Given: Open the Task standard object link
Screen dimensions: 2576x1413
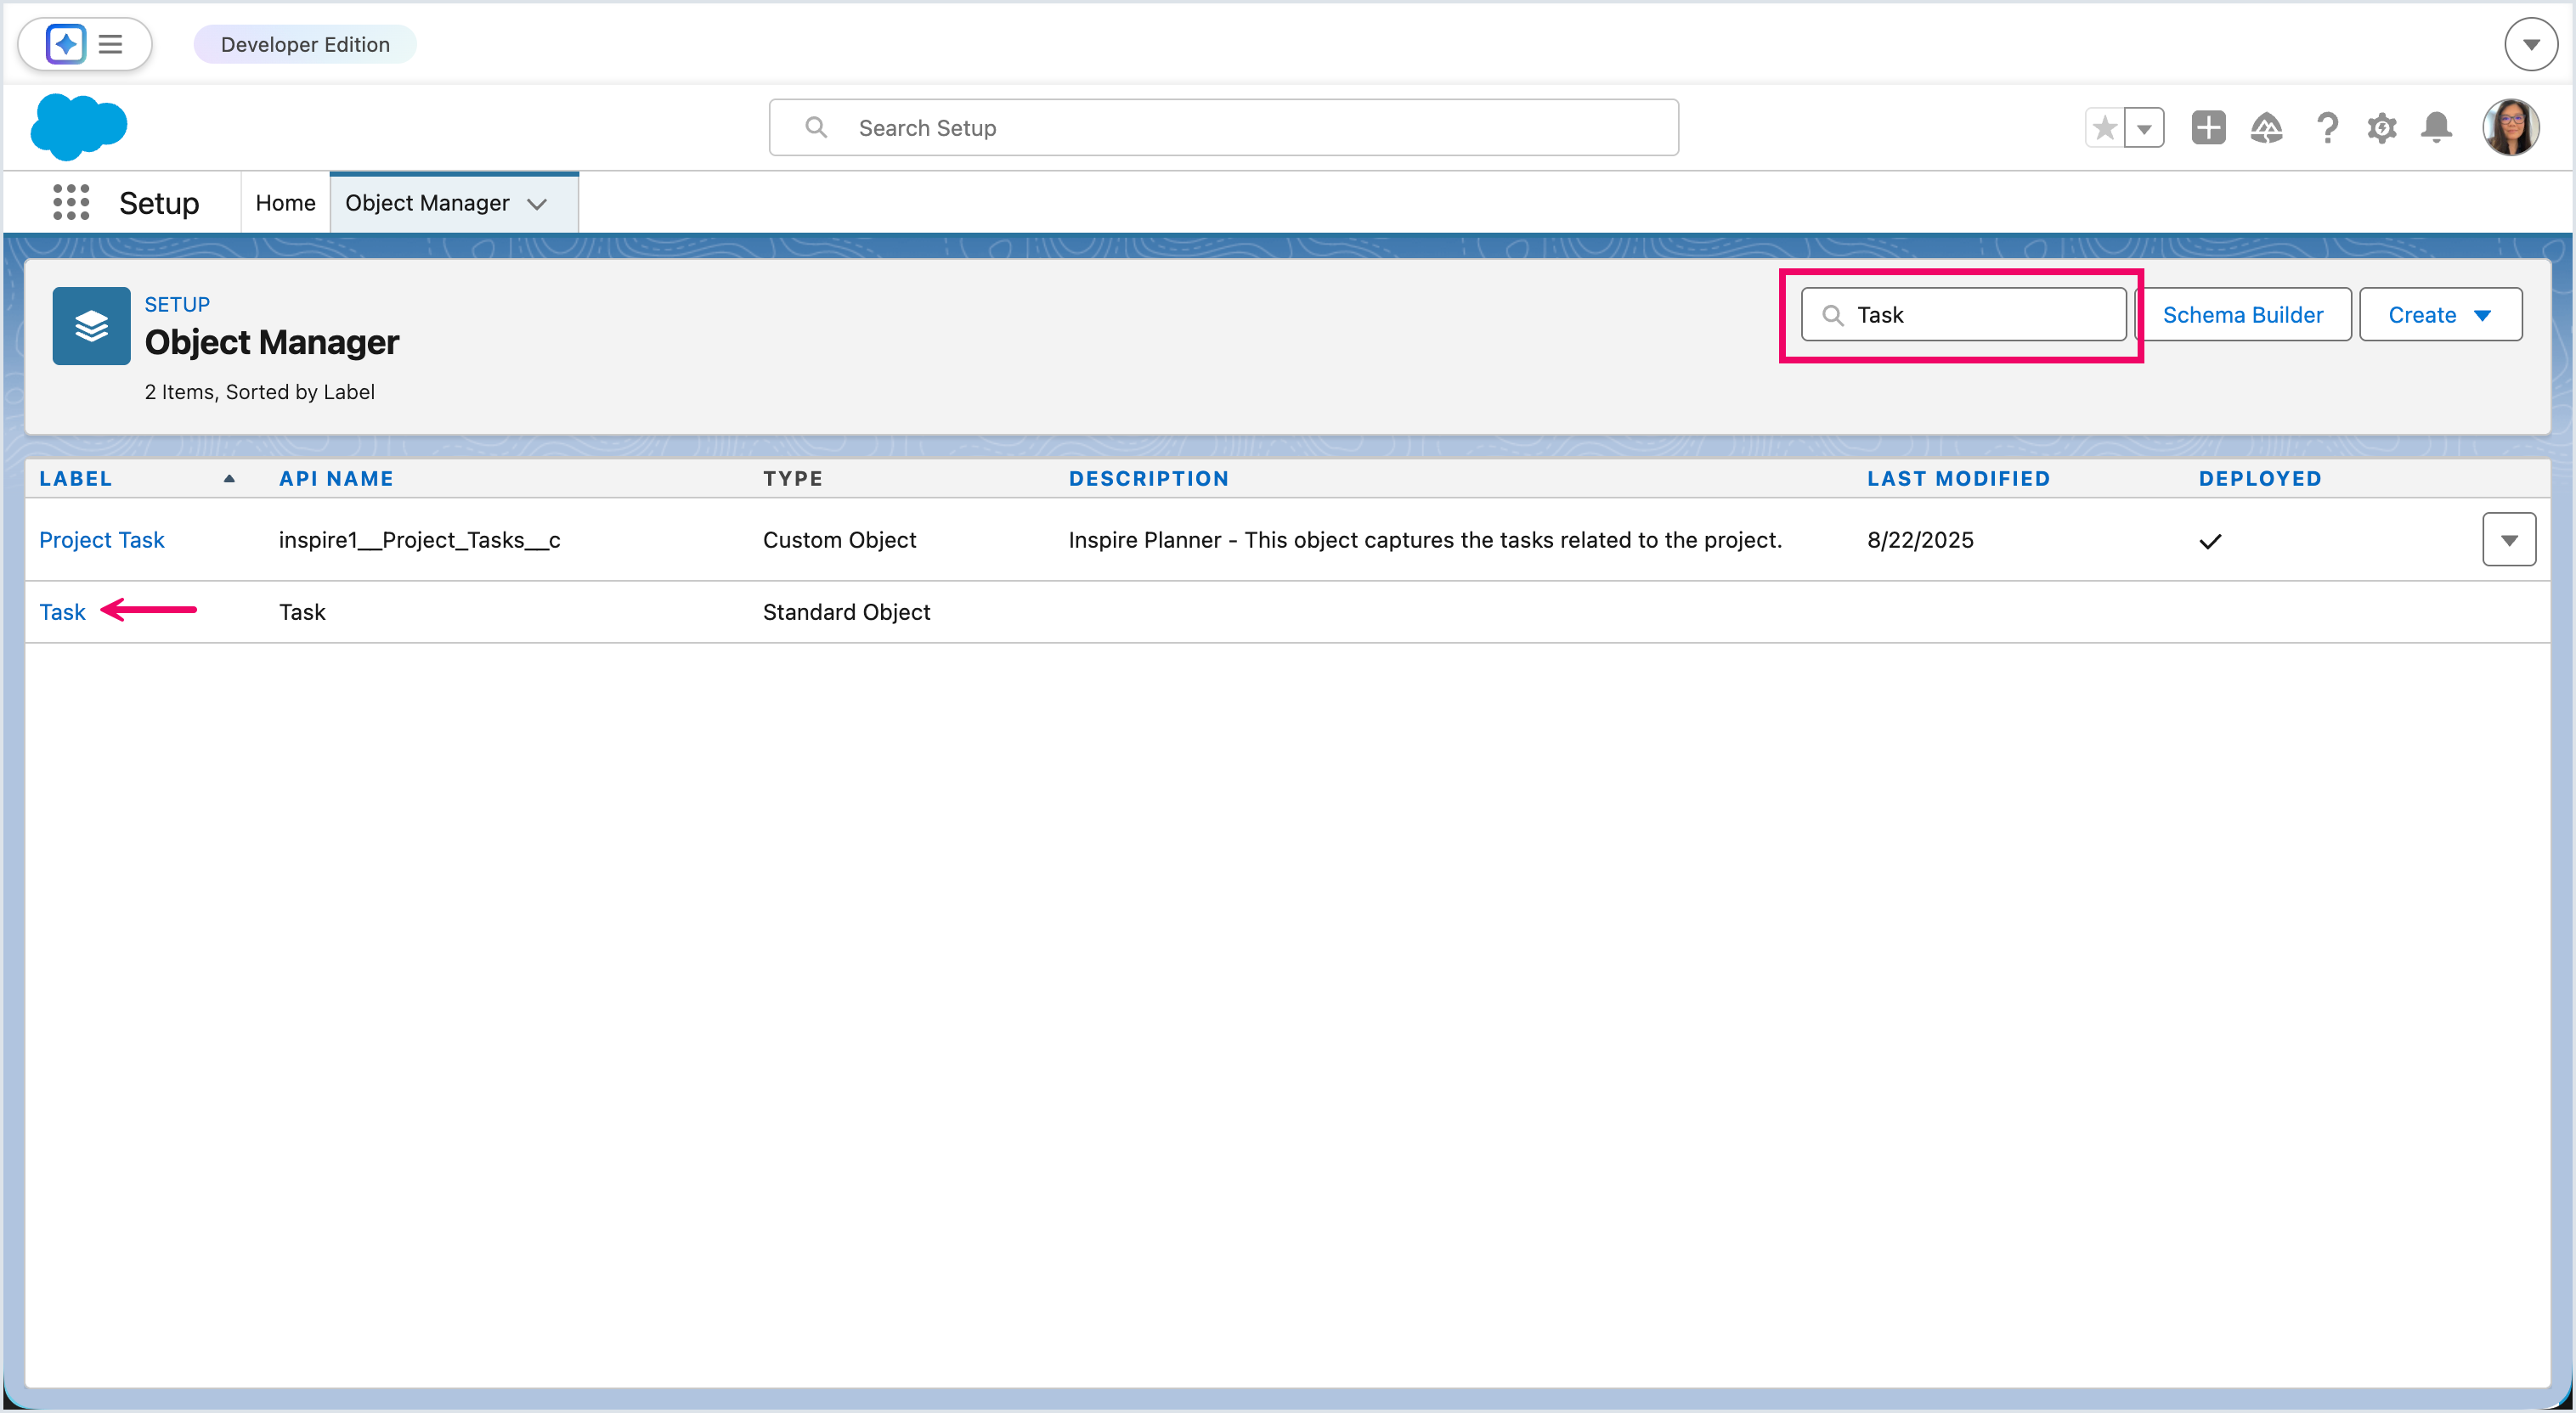Looking at the screenshot, I should [62, 611].
